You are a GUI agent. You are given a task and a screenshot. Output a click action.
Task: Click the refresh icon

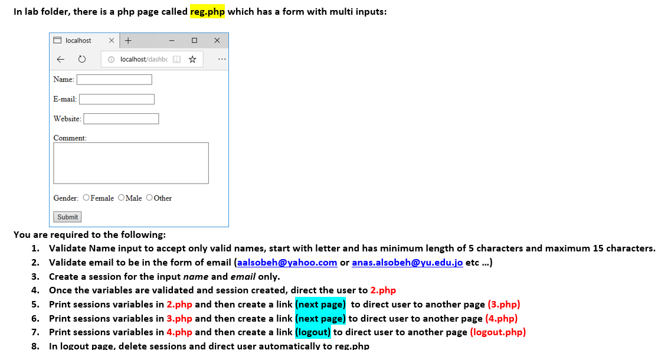point(82,59)
